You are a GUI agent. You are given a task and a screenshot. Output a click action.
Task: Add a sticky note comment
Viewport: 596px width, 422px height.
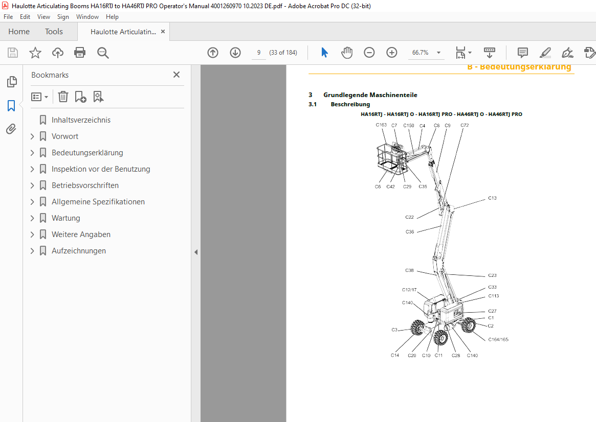(523, 53)
